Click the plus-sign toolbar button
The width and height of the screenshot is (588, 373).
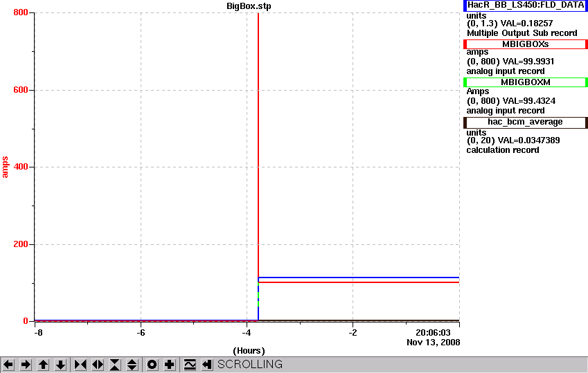tap(170, 365)
